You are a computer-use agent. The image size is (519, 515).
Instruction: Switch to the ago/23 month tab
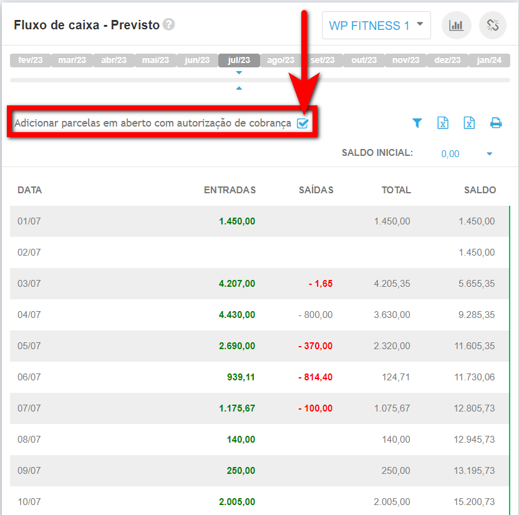tap(280, 60)
